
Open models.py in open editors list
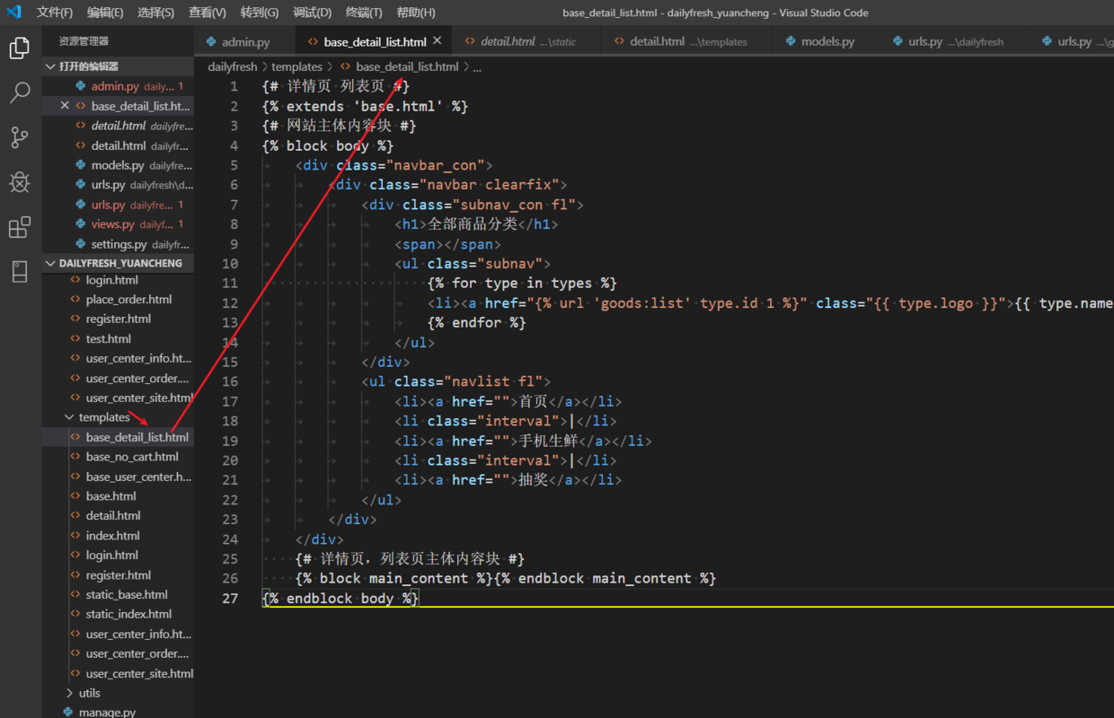(118, 165)
